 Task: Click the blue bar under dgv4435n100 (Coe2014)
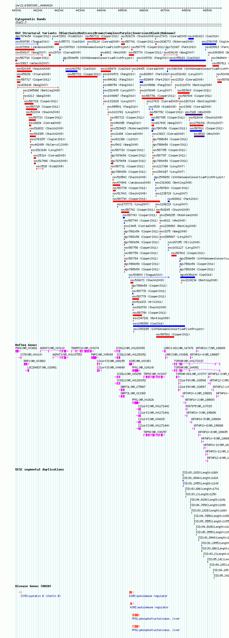(188, 277)
